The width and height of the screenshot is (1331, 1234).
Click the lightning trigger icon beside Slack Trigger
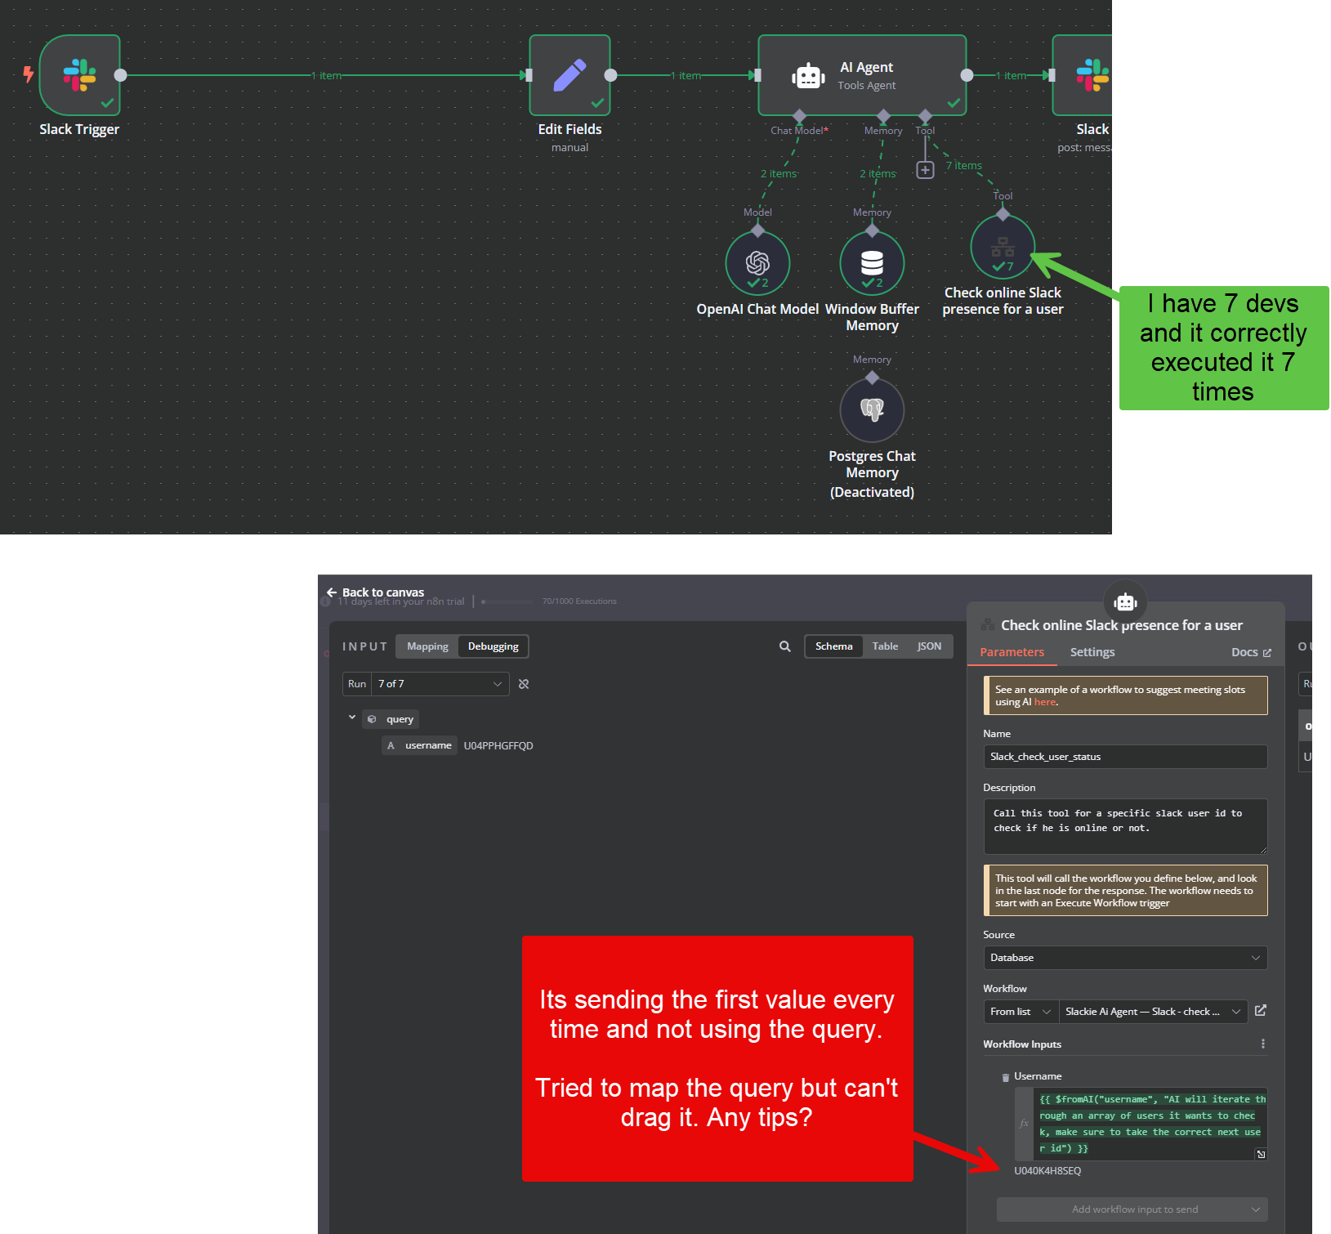pyautogui.click(x=29, y=74)
